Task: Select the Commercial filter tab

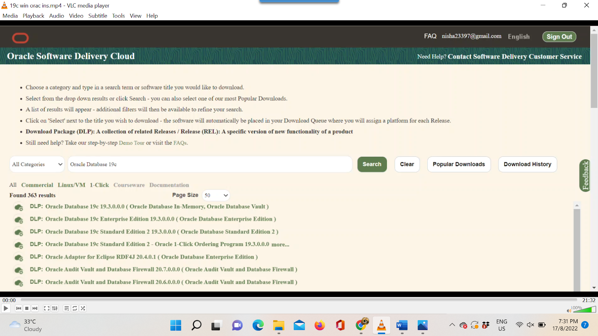Action: click(37, 185)
